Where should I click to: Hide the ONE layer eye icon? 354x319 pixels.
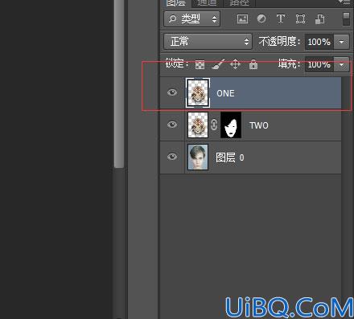(x=172, y=92)
